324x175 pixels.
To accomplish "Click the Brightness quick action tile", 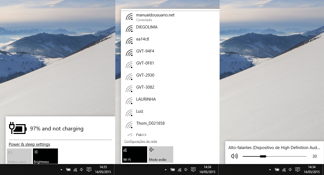I will tap(45, 156).
